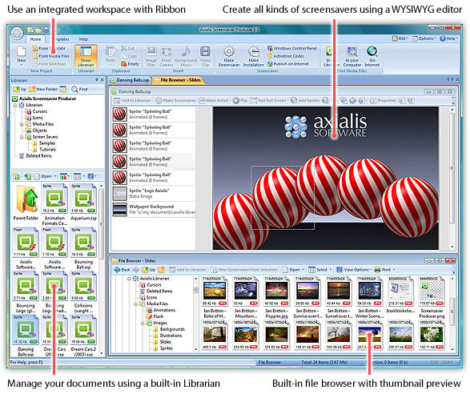Image resolution: width=470 pixels, height=394 pixels.
Task: Click Make Screensaver in document toolbar
Action: tap(175, 101)
